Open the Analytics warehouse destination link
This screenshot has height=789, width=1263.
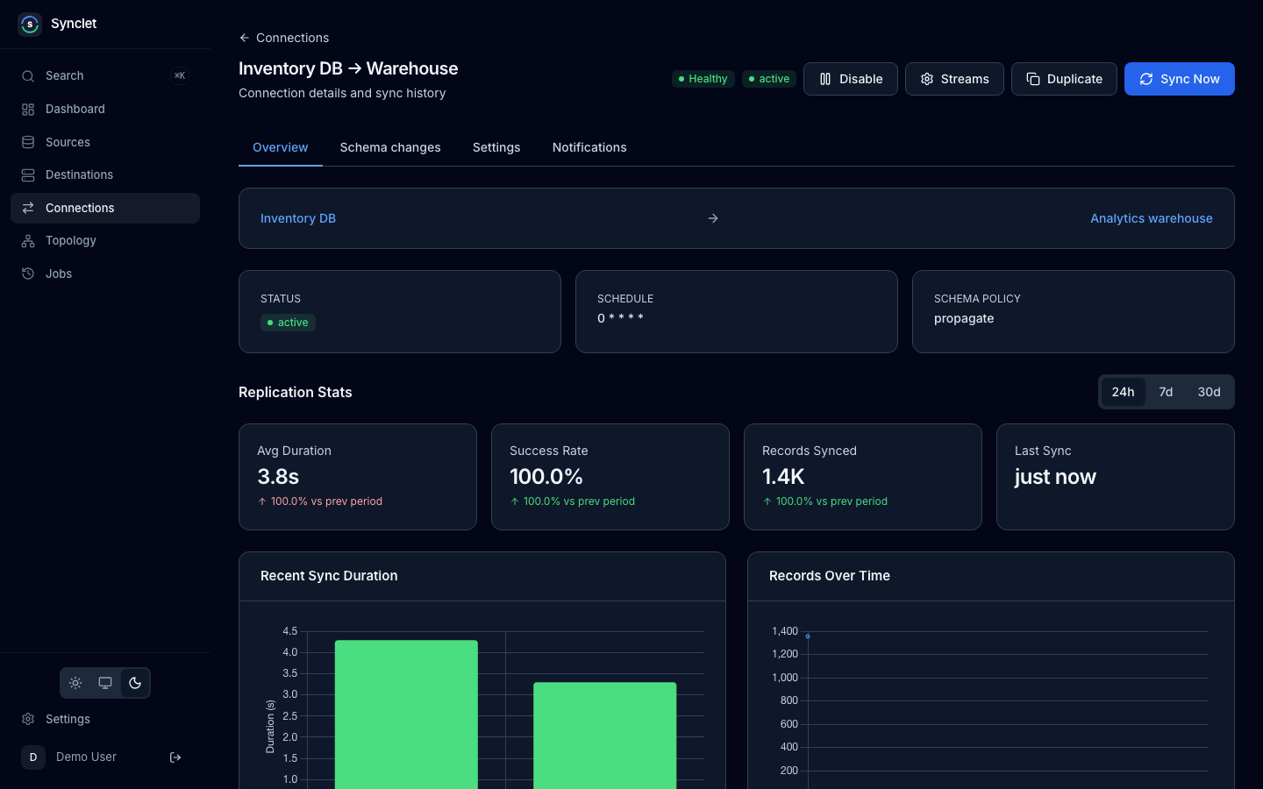click(x=1152, y=218)
